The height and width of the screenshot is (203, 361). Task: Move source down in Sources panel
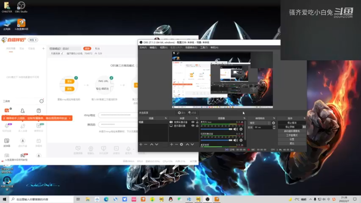click(192, 144)
